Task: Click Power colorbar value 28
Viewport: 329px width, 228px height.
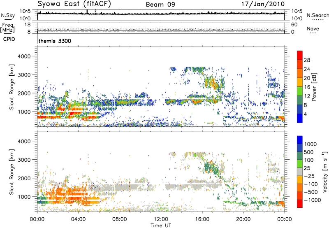Action: [307, 60]
